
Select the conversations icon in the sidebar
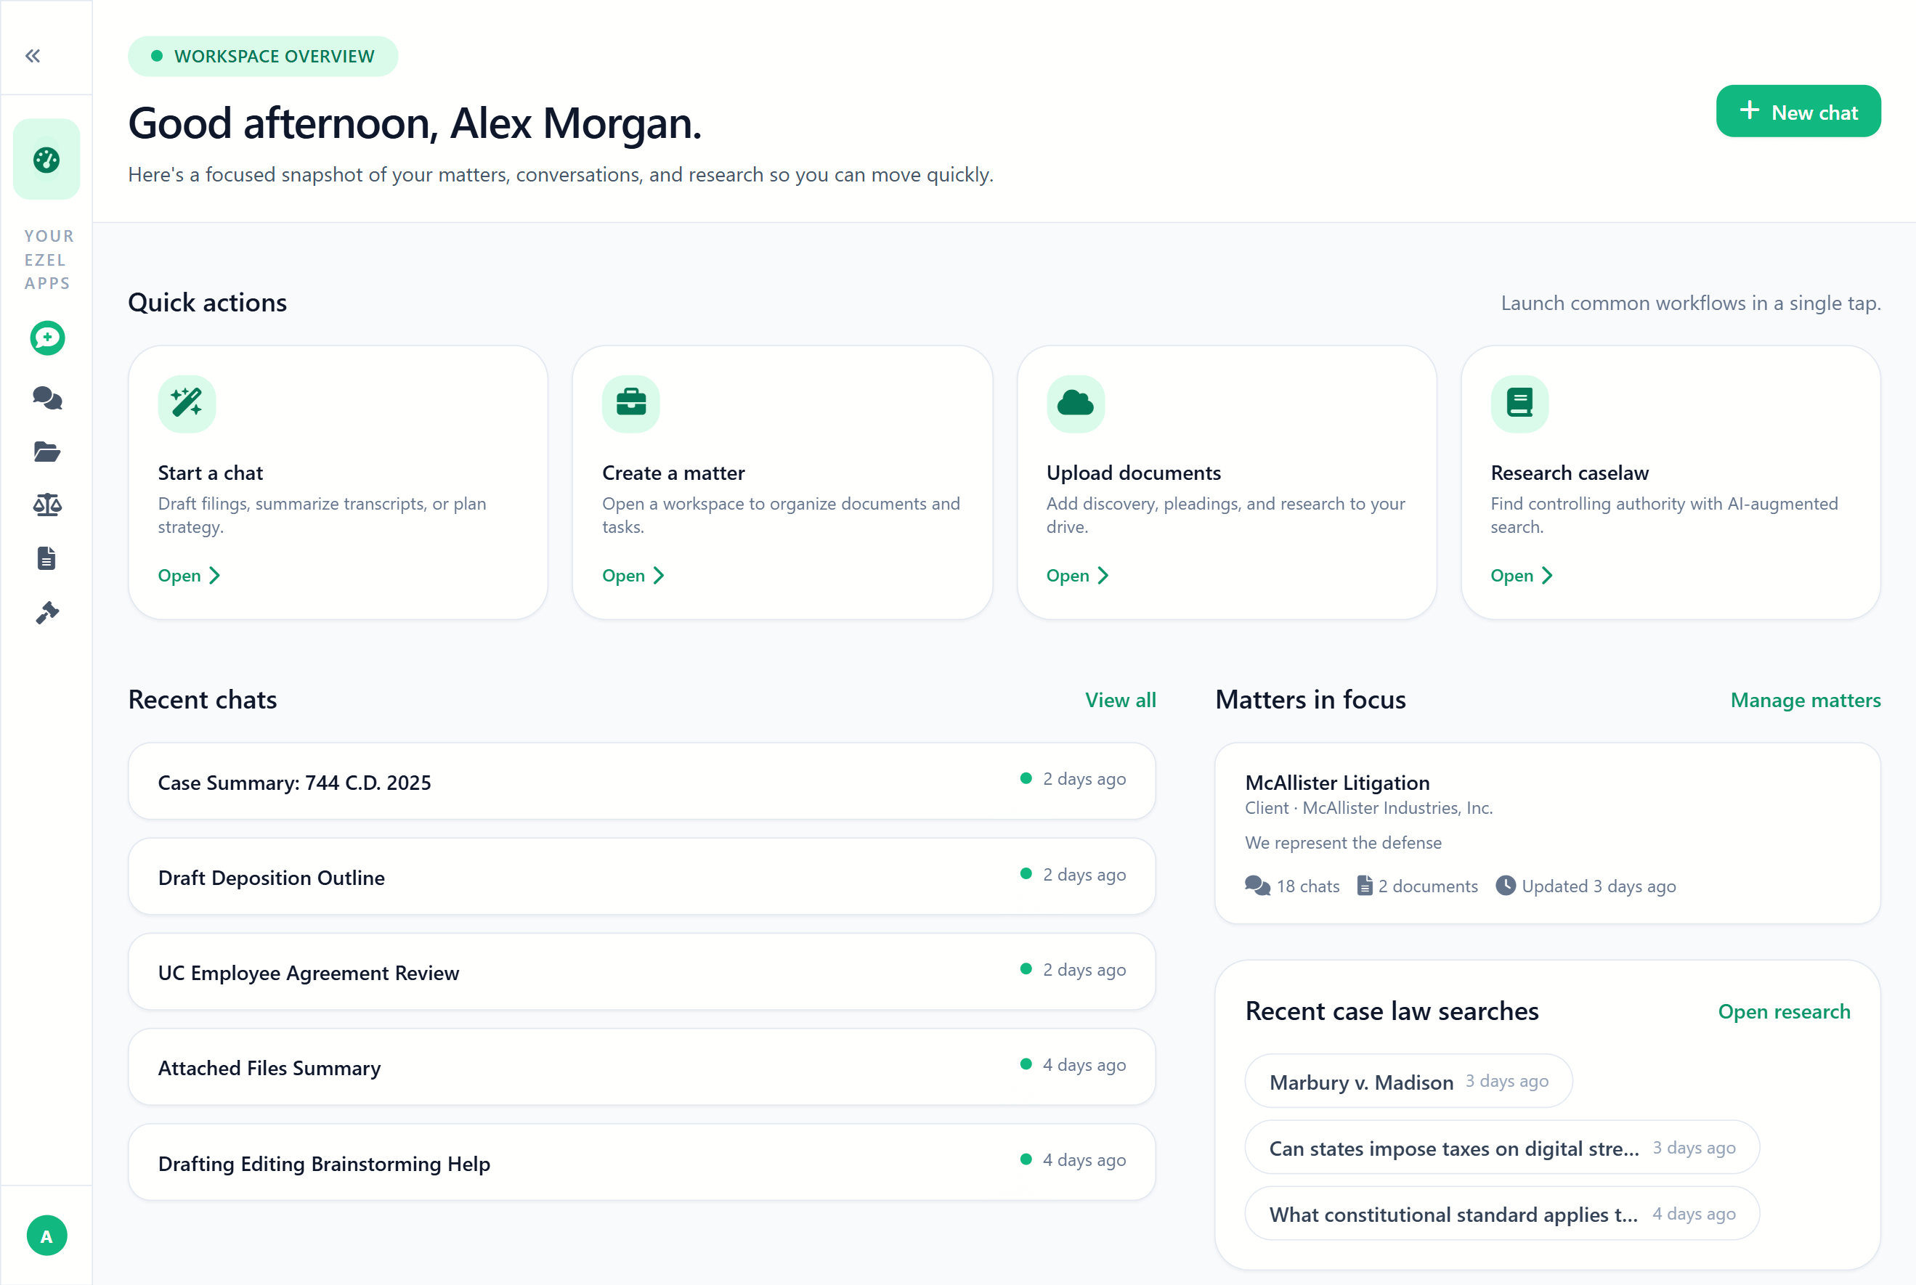click(46, 399)
